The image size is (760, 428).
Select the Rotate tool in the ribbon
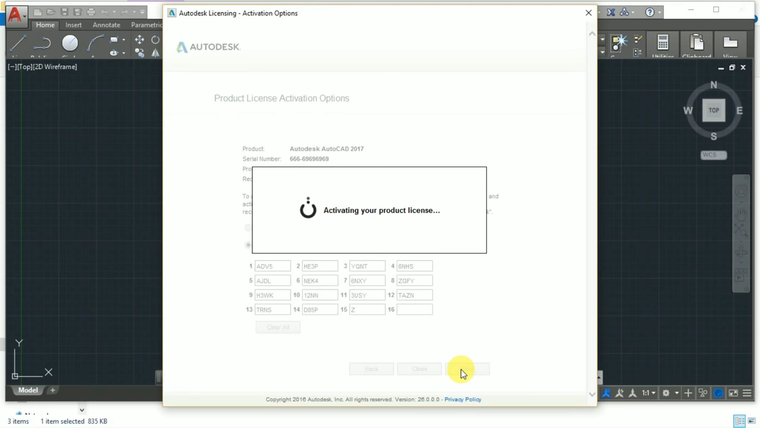(x=156, y=40)
